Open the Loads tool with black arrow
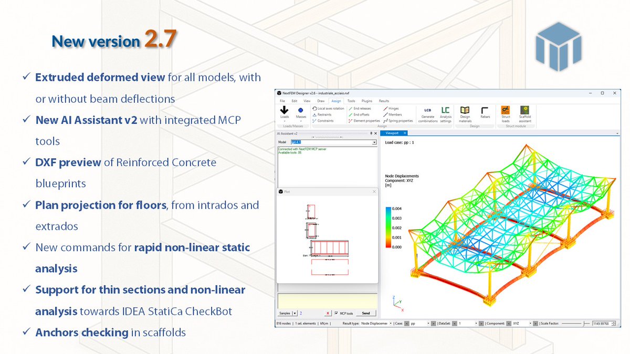The width and height of the screenshot is (630, 354). (285, 114)
